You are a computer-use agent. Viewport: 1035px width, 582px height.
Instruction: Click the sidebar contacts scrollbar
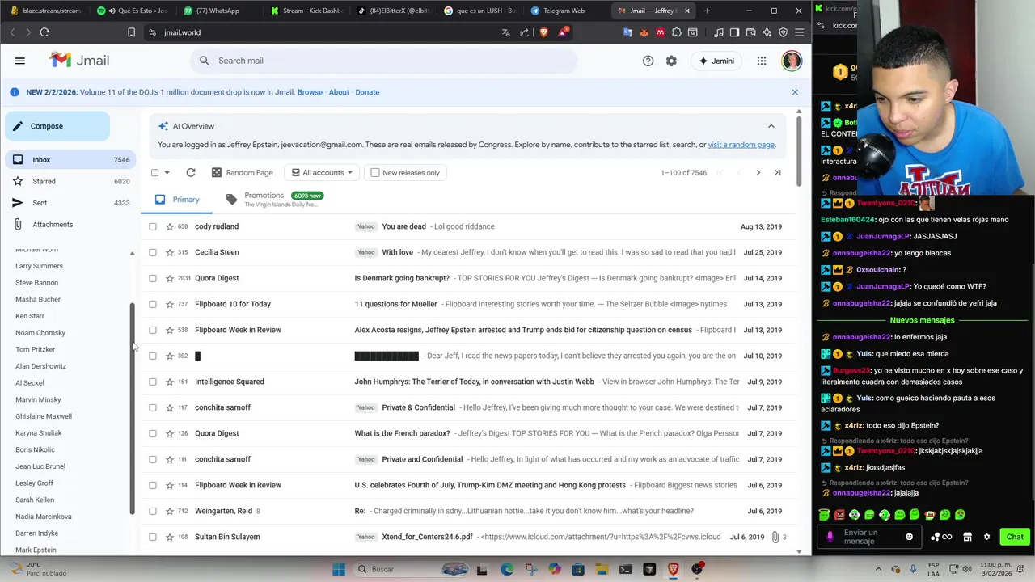[132, 408]
